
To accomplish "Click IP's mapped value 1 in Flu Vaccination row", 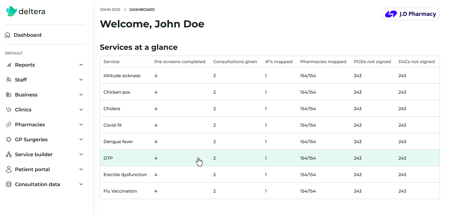I will click(266, 191).
